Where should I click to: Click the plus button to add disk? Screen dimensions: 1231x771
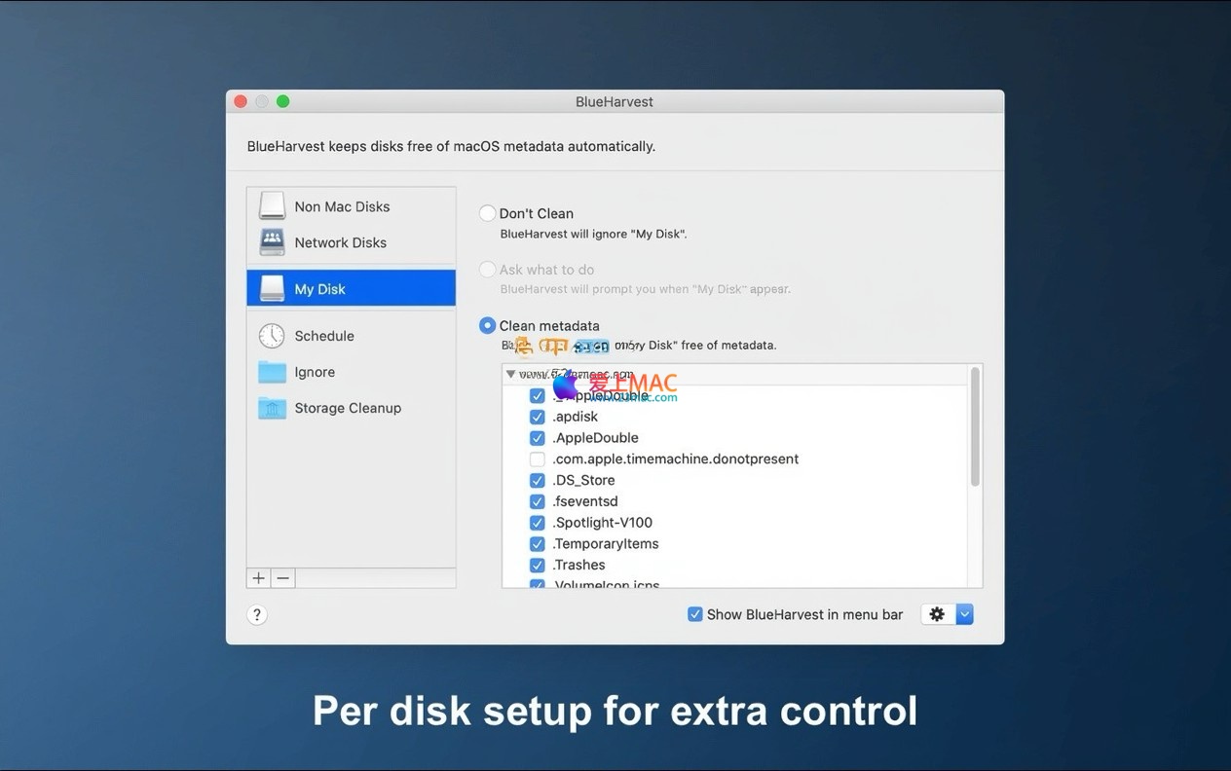coord(258,578)
